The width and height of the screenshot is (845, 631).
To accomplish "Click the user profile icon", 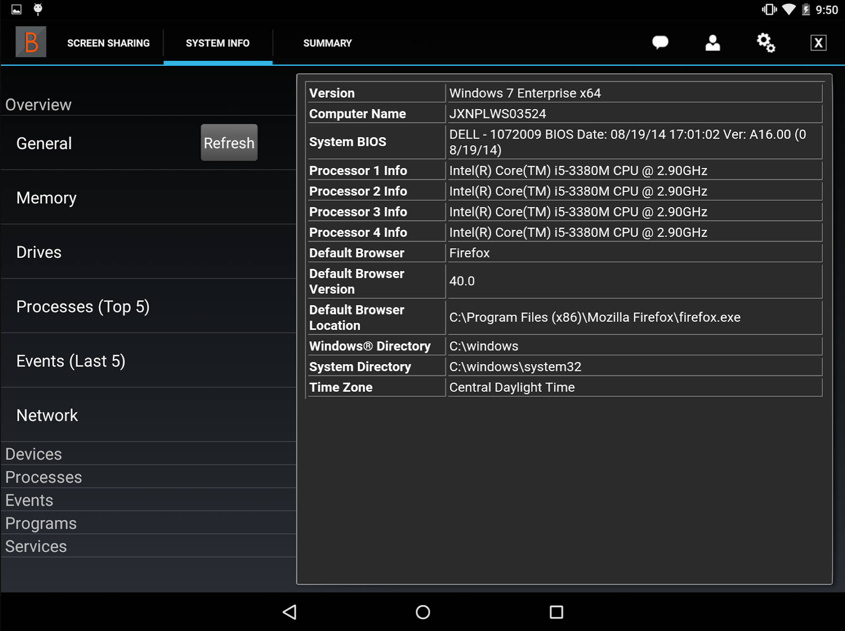I will coord(712,43).
